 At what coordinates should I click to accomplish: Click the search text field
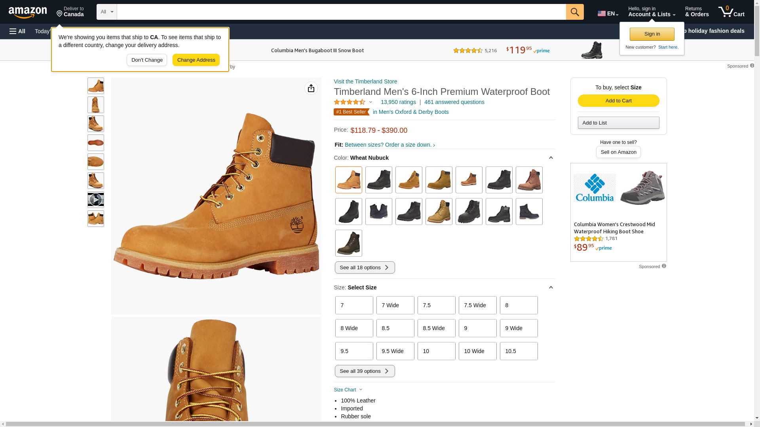point(341,12)
